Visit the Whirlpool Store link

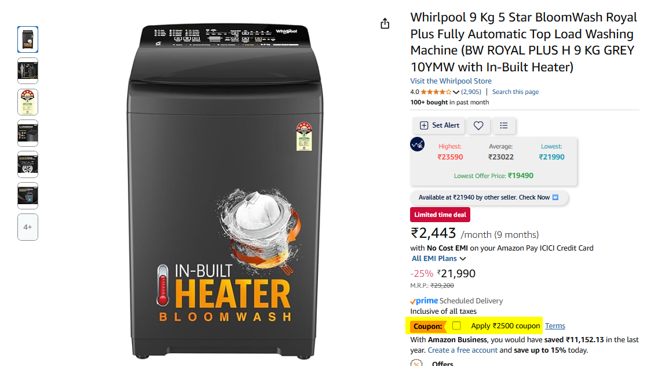click(x=451, y=81)
